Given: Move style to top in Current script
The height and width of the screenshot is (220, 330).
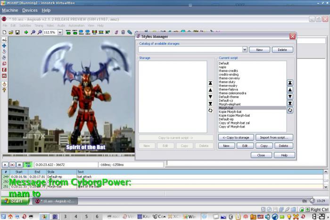Looking at the screenshot, I should pos(290,83).
